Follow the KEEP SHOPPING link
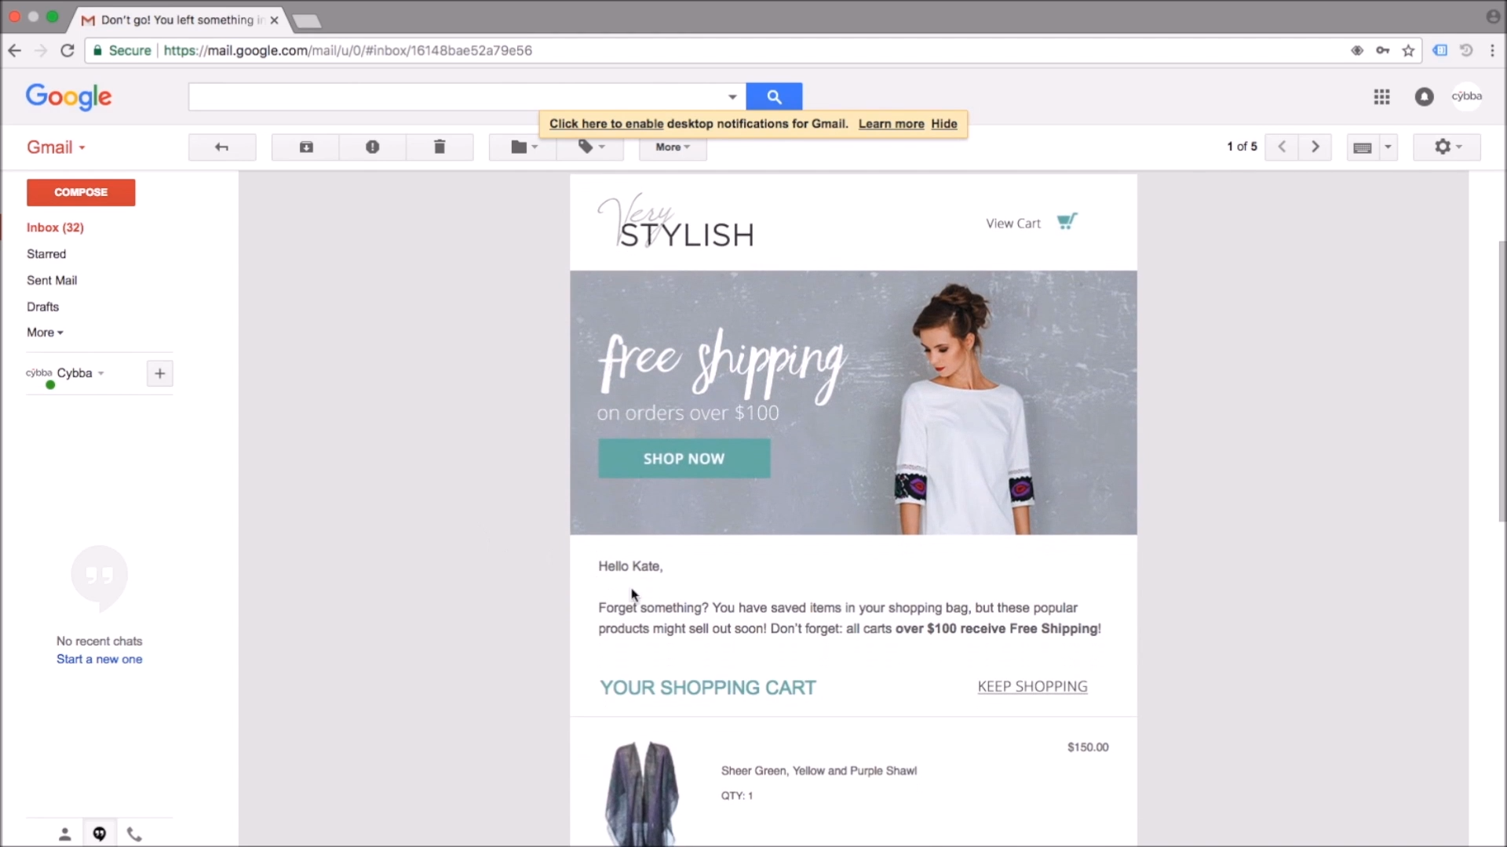The image size is (1507, 847). 1032,686
